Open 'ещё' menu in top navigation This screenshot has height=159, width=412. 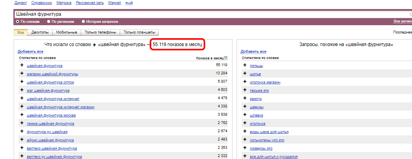tap(129, 3)
